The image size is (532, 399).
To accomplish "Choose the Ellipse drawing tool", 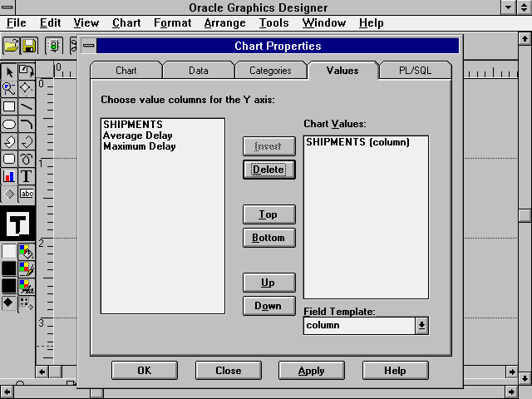I will (9, 124).
